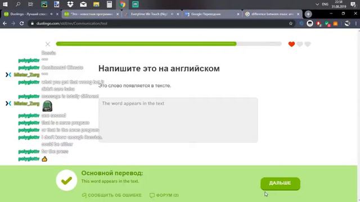Open the orange extension icon
The width and height of the screenshot is (360, 202).
[335, 24]
